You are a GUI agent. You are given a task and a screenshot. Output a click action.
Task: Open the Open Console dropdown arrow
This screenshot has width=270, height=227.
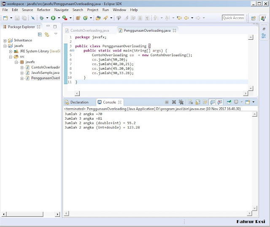(x=253, y=102)
